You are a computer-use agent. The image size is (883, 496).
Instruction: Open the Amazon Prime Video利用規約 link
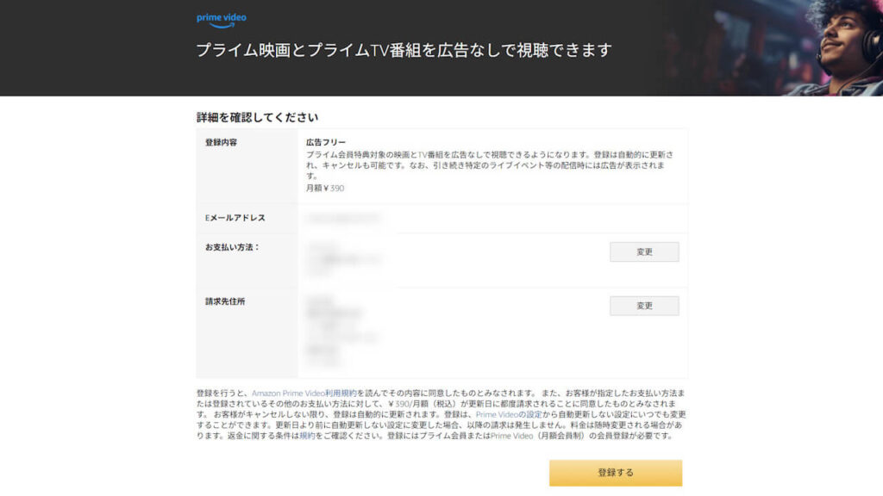pyautogui.click(x=304, y=393)
